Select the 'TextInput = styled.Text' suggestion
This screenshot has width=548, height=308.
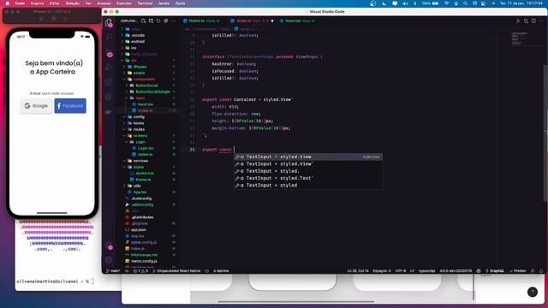[308, 178]
